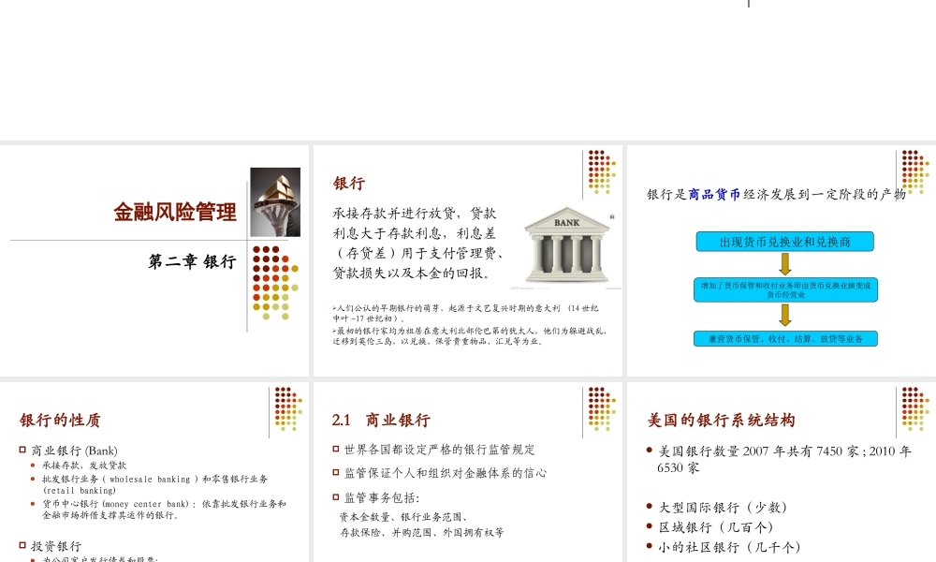
Task: Select the second gold arrow in the flowchart
Action: (785, 318)
